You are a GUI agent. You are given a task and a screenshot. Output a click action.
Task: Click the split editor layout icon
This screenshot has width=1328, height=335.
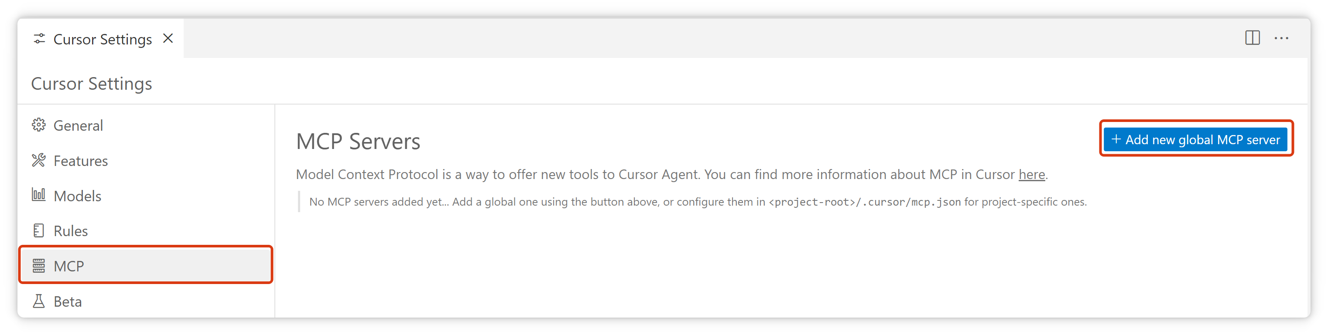click(x=1252, y=38)
